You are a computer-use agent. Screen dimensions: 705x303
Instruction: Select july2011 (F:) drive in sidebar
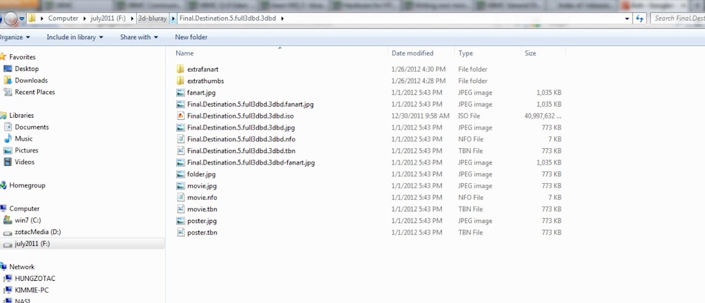click(32, 244)
